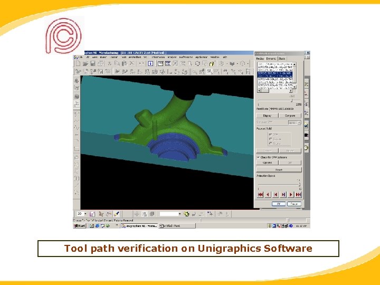Open the blank combo box in bottom toolbar
This screenshot has height=285, width=380.
pos(170,214)
